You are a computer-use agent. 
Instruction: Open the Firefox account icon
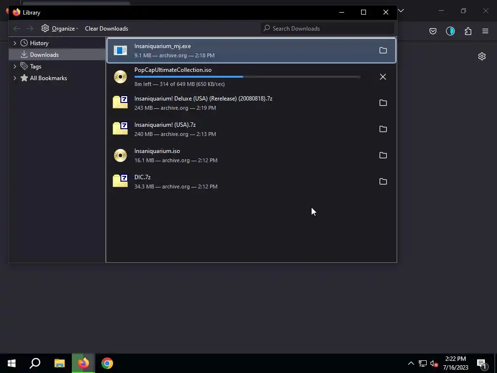[450, 31]
